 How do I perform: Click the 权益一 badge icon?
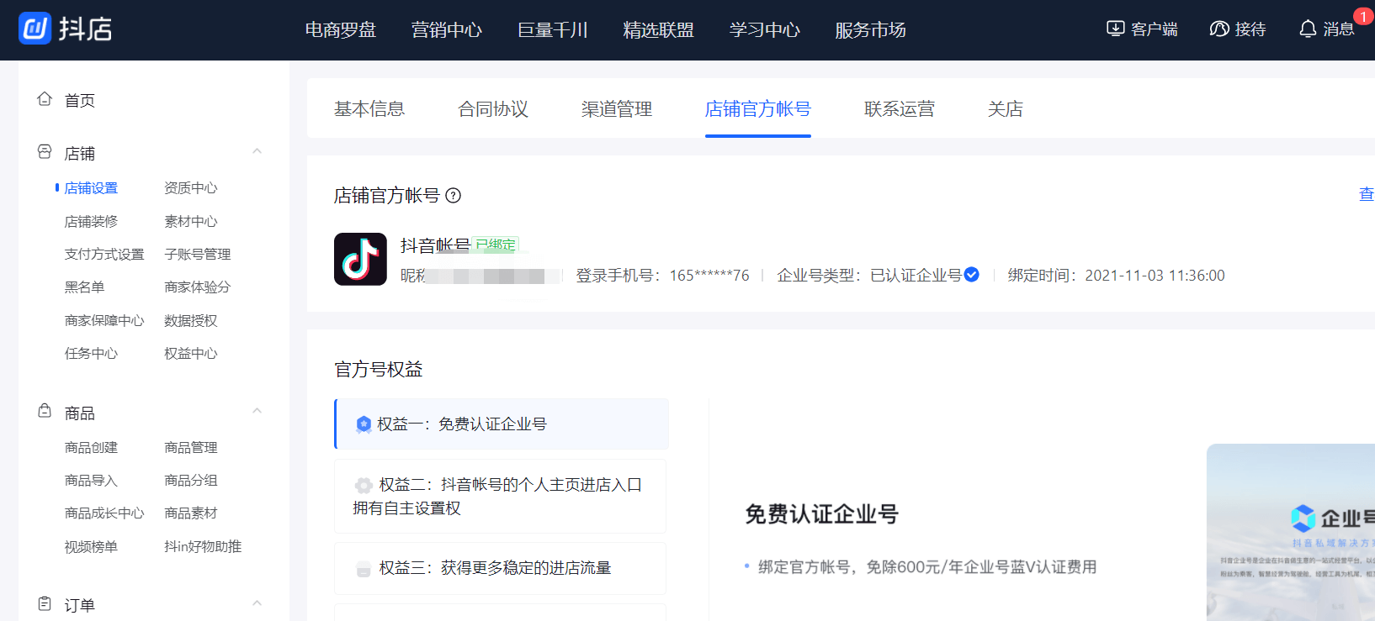pyautogui.click(x=364, y=424)
